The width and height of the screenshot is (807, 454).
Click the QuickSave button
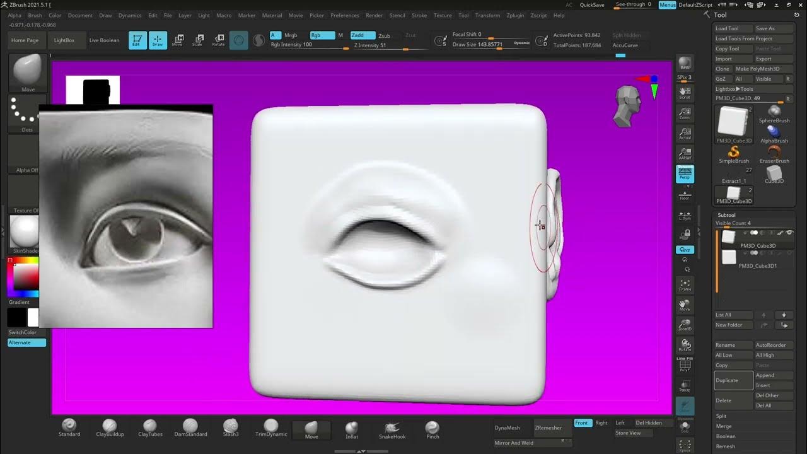point(592,4)
